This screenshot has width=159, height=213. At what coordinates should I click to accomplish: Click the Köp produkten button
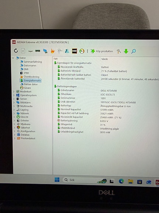click(x=102, y=51)
